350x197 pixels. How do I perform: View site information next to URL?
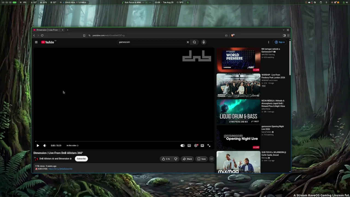point(89,35)
